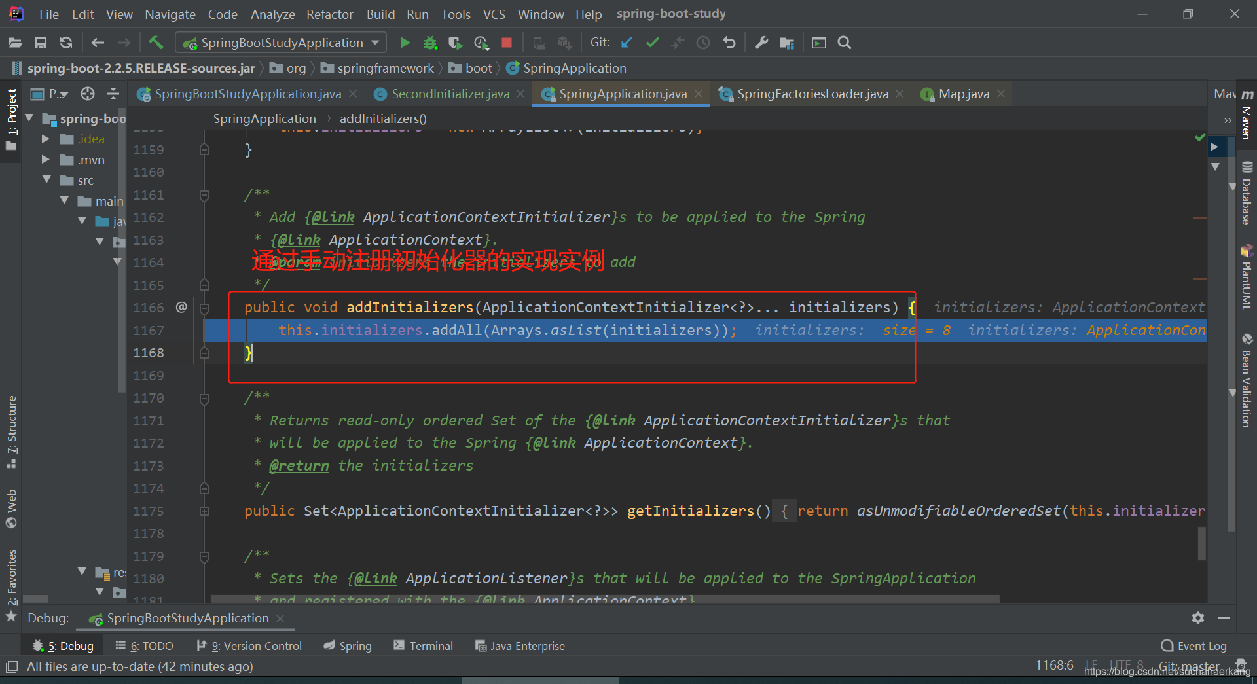
Task: Click the Collapse All icon in Project panel
Action: (113, 94)
